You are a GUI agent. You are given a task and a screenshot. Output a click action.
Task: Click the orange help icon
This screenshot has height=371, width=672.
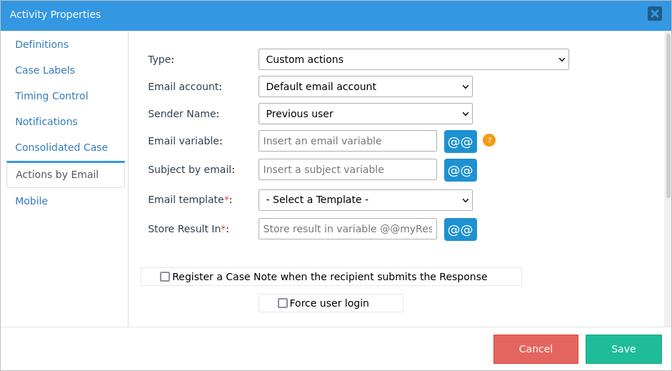pyautogui.click(x=489, y=140)
